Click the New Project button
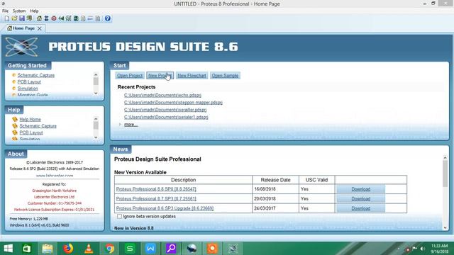This screenshot has height=255, width=454. (x=160, y=76)
